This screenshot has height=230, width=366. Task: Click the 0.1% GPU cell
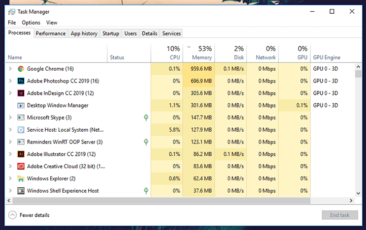(x=295, y=106)
